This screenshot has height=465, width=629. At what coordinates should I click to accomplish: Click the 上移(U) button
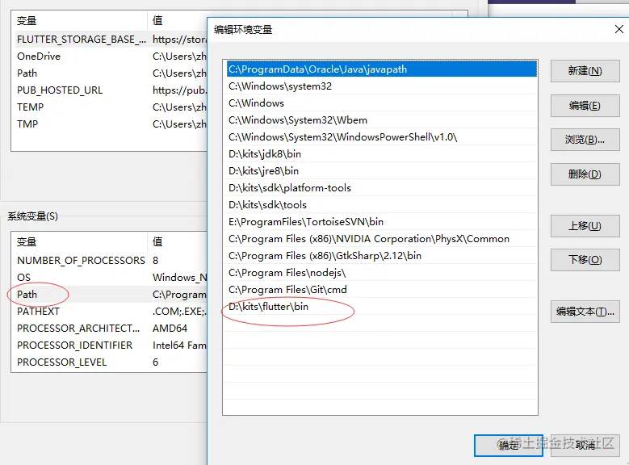585,226
